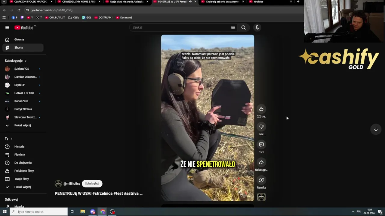
Task: Select Shorts in the sidebar
Action: point(23,47)
